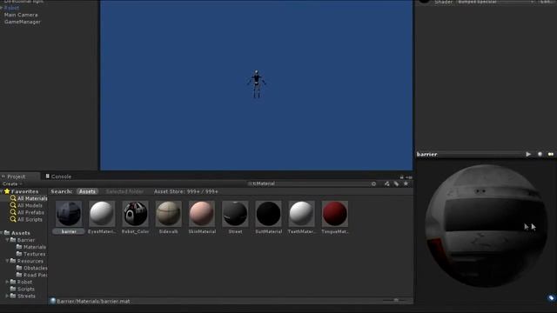Screen dimensions: 557x313
Task: Open Asset Store 999+ results
Action: [185, 191]
